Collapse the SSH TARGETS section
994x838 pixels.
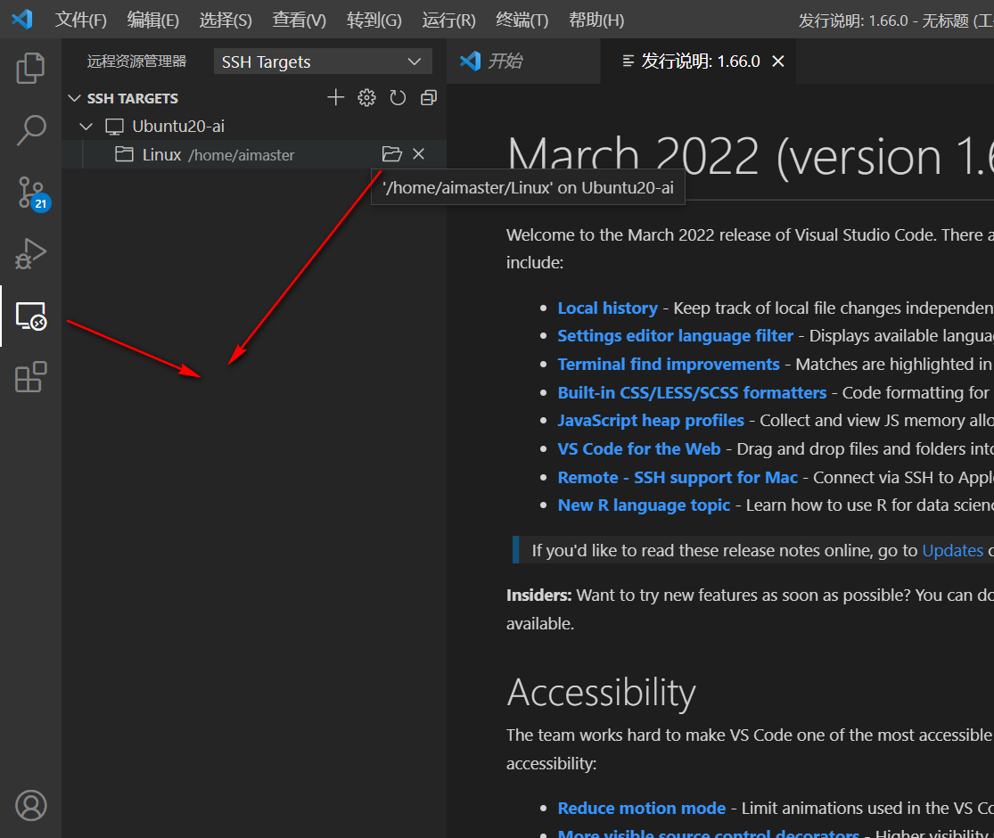pos(75,98)
